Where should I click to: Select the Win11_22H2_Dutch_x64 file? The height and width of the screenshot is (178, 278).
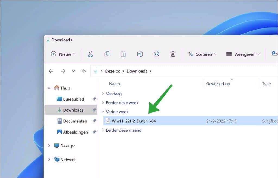pyautogui.click(x=133, y=121)
